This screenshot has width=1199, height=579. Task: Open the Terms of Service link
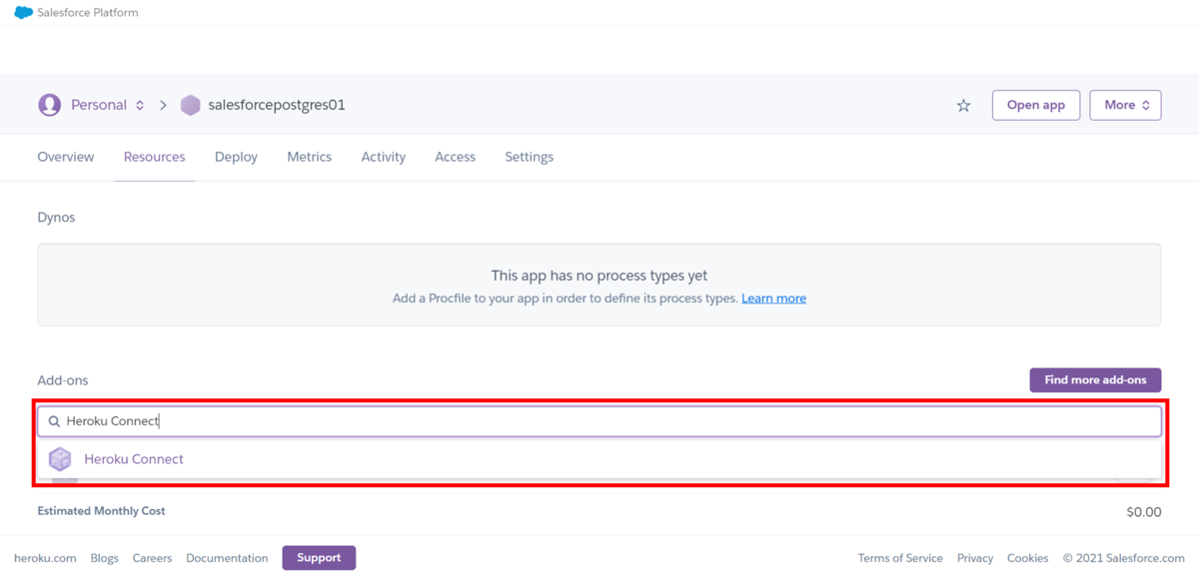[x=900, y=558]
